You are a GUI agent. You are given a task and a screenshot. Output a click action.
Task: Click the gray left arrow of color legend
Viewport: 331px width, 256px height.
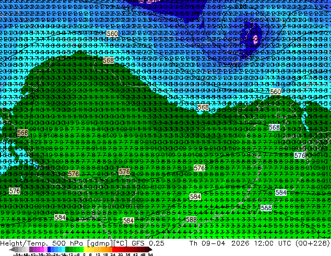(12, 249)
